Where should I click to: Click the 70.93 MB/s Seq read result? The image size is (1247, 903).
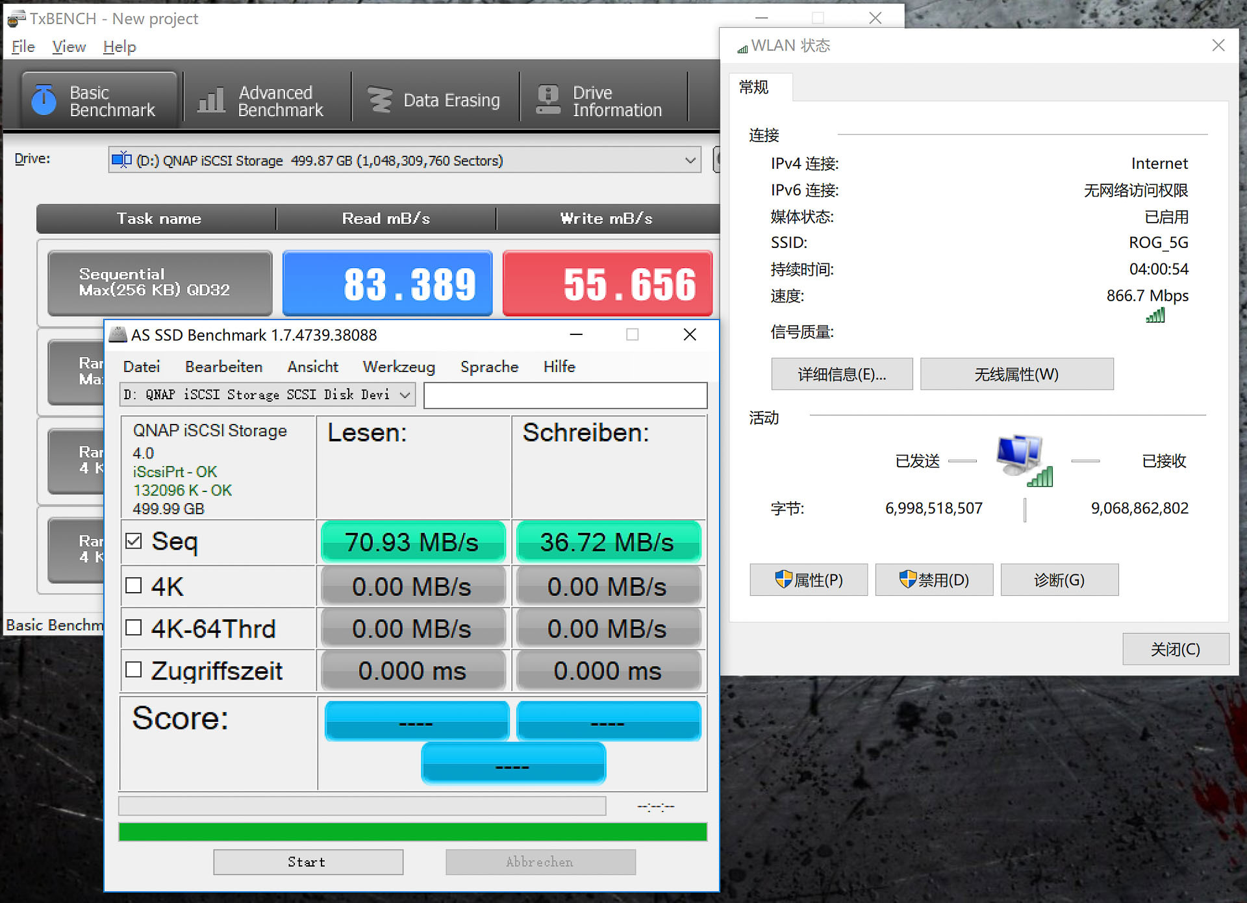tap(413, 542)
